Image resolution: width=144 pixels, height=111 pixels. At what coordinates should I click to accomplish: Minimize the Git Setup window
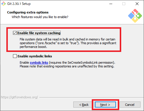[111, 4]
